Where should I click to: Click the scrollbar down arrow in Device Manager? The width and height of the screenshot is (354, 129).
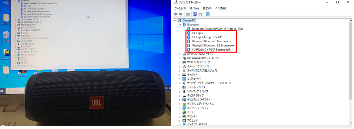(x=351, y=123)
